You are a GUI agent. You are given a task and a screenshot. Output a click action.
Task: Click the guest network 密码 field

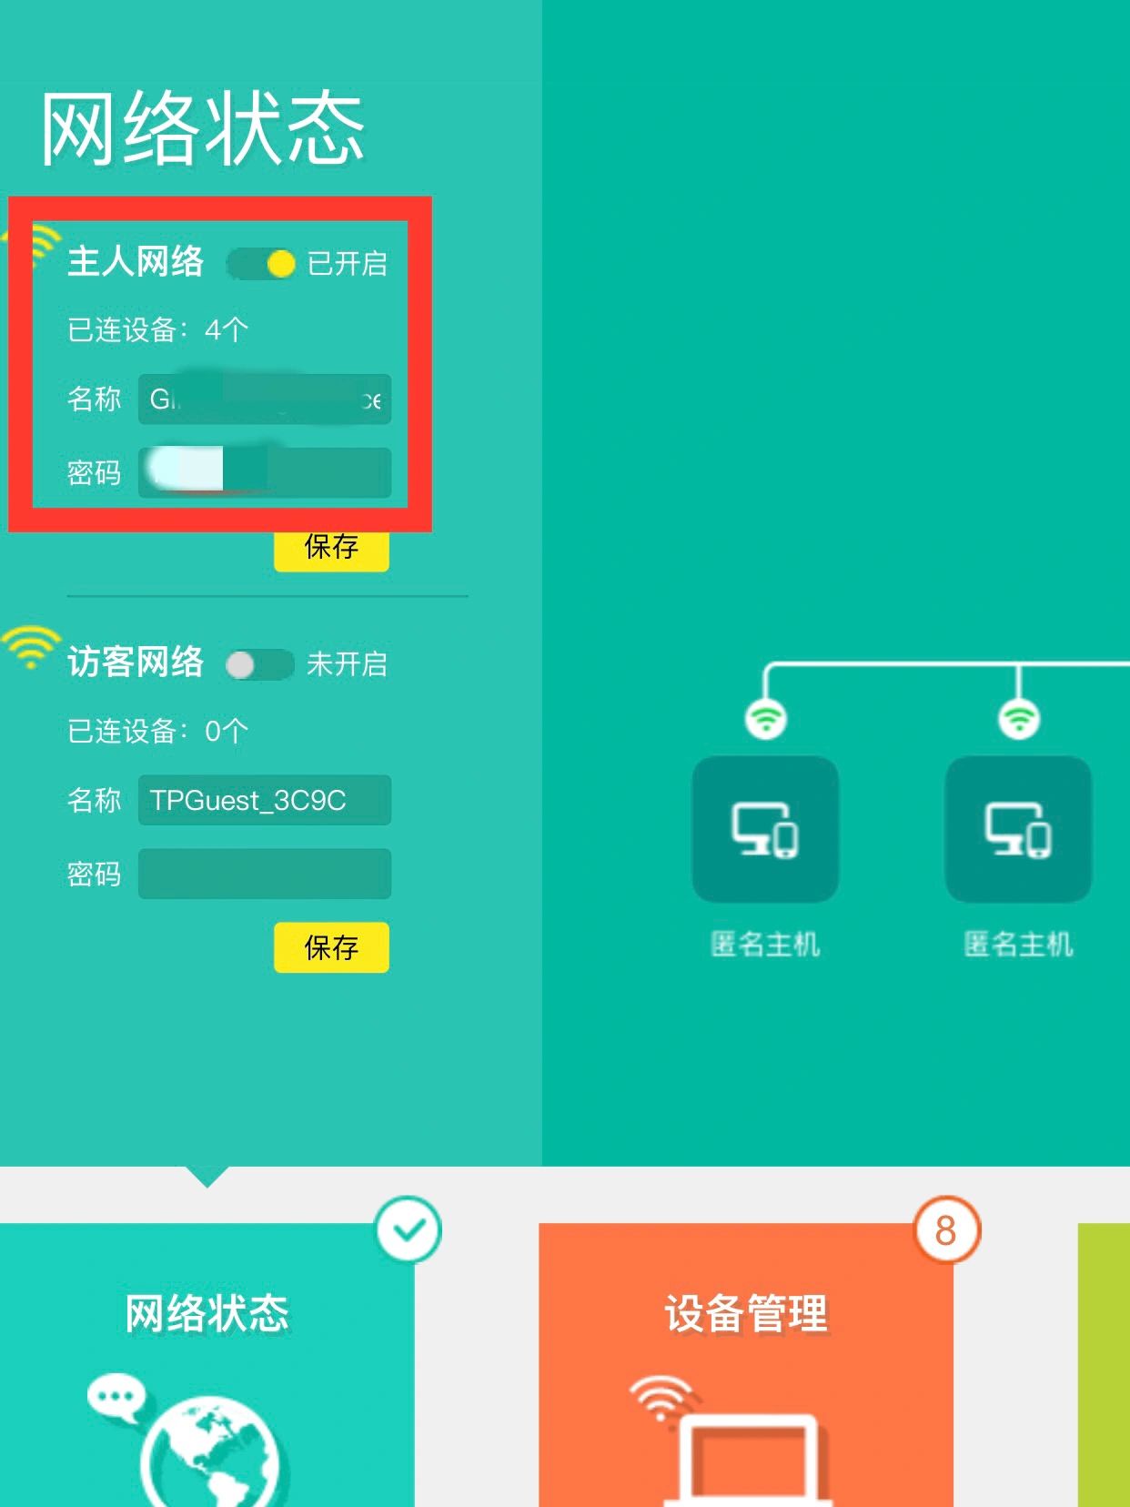(265, 874)
